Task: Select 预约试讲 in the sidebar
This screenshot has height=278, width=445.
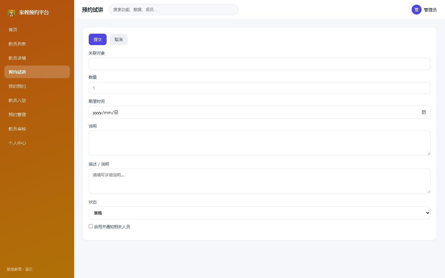Action: pyautogui.click(x=37, y=72)
